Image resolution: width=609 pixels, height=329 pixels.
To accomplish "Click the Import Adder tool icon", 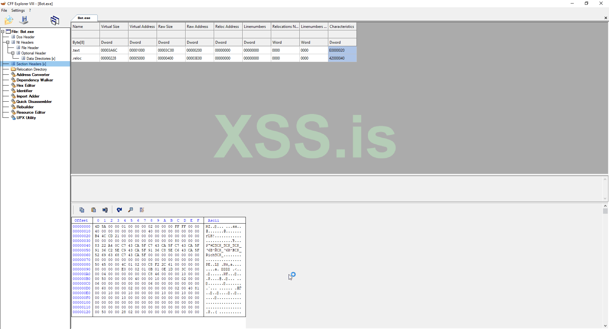I will click(x=13, y=96).
